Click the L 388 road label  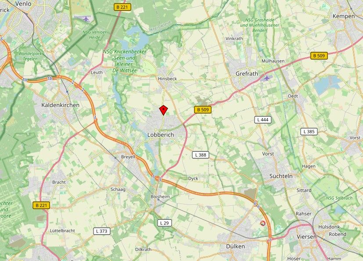(201, 155)
